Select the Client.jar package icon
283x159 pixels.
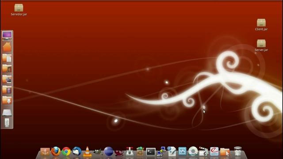point(261,23)
